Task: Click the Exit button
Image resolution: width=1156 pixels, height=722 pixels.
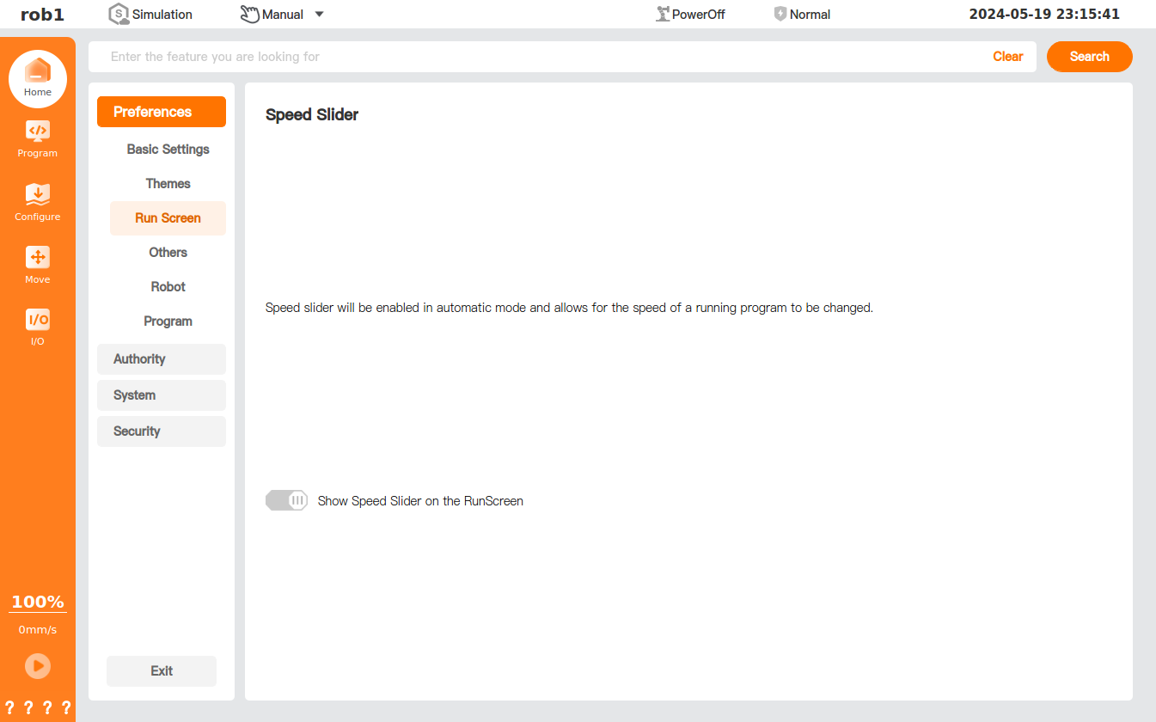Action: point(162,671)
